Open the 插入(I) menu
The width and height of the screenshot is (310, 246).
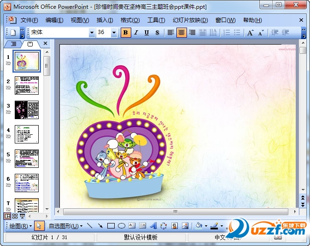pos(105,20)
